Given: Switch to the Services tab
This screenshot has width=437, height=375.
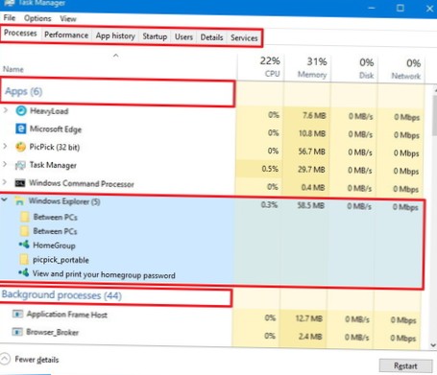Looking at the screenshot, I should tap(244, 38).
